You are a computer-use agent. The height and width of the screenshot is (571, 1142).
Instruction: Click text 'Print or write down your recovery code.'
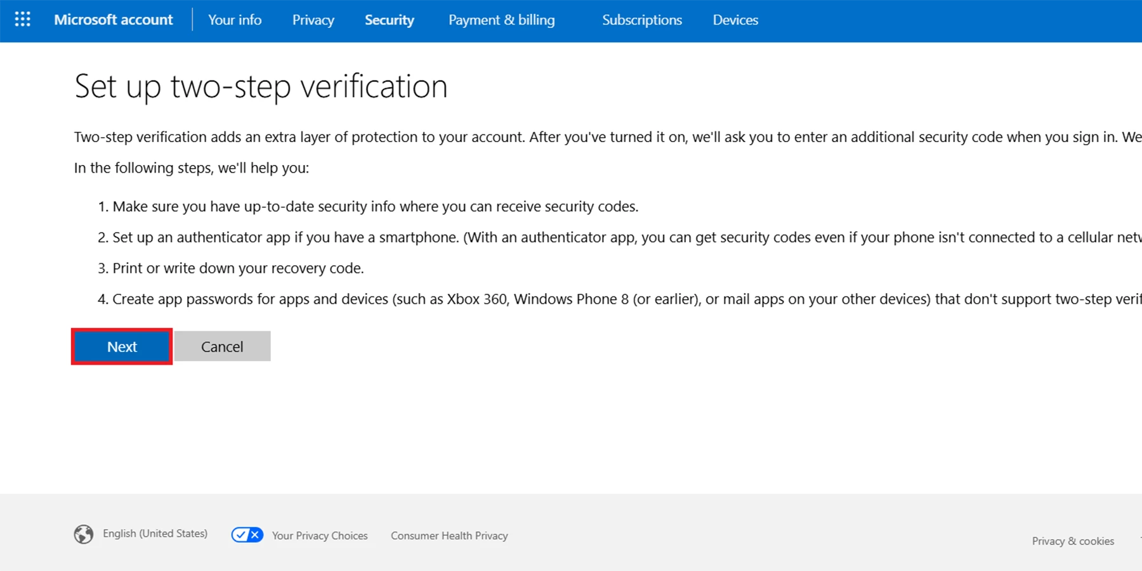coord(238,268)
